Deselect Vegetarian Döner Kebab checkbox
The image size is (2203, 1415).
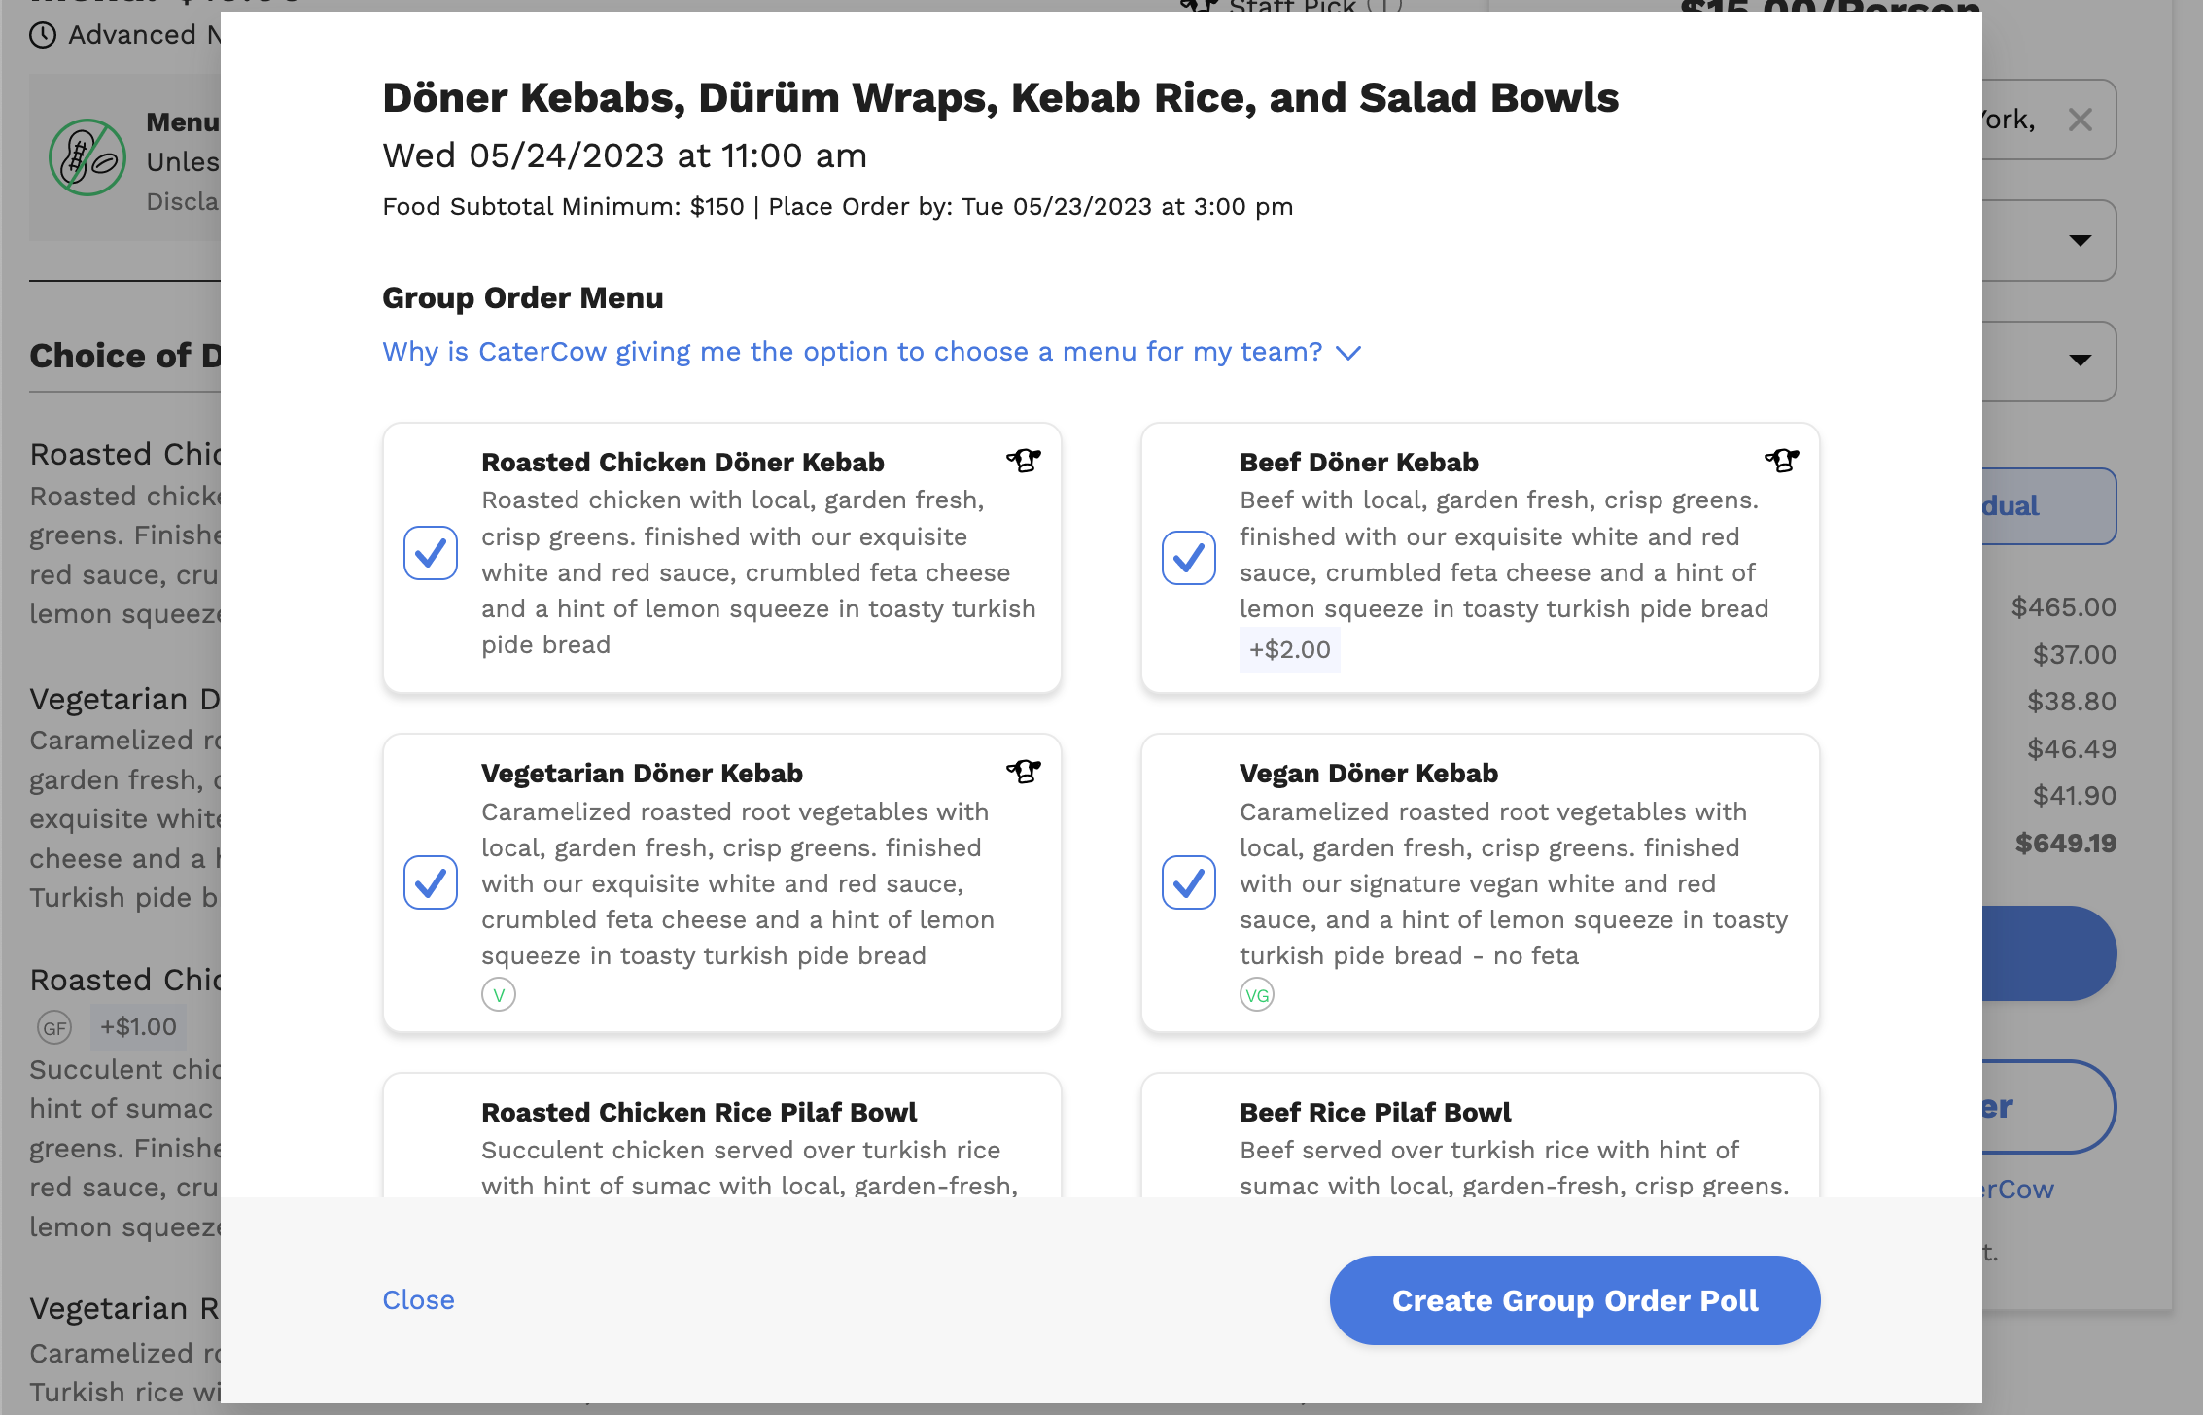[431, 882]
